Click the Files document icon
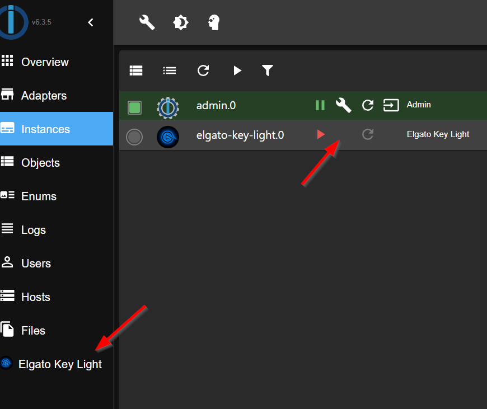 tap(7, 329)
